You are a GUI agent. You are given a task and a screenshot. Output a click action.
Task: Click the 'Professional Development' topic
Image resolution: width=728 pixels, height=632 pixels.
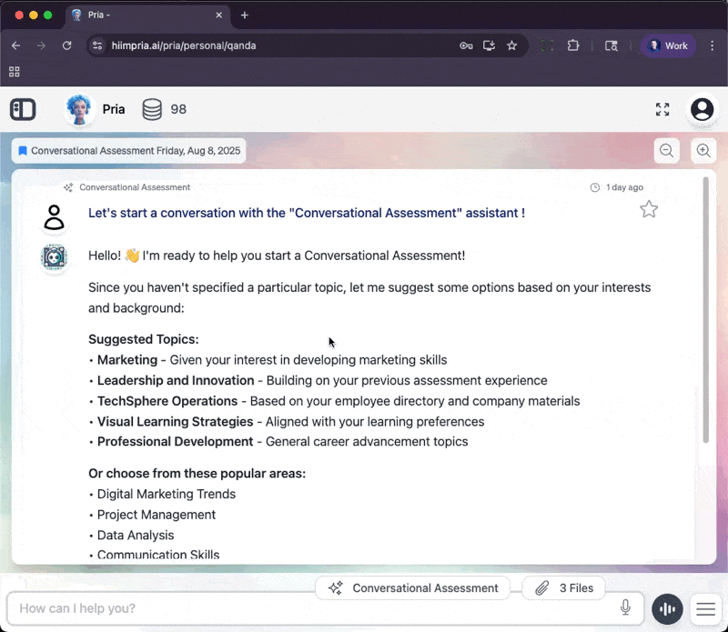[x=175, y=441]
